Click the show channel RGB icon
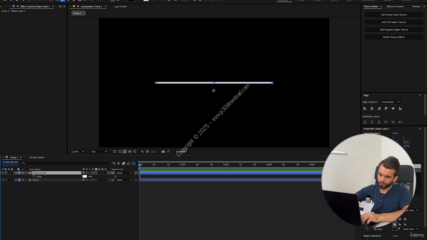Screen dimensions: 427x240 142,152
